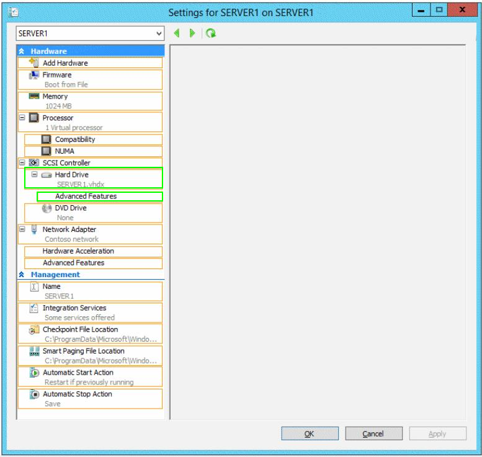Open Automatic Stop Action settings
Image resolution: width=482 pixels, height=457 pixels.
pyautogui.click(x=90, y=399)
